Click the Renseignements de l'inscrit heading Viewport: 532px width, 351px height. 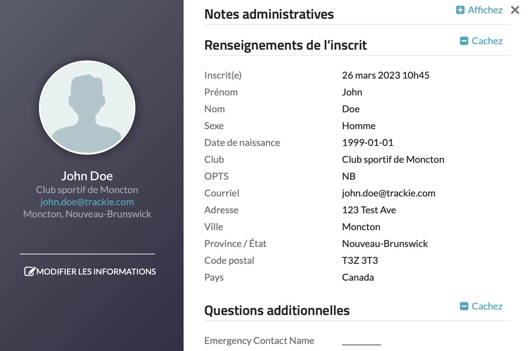click(285, 45)
